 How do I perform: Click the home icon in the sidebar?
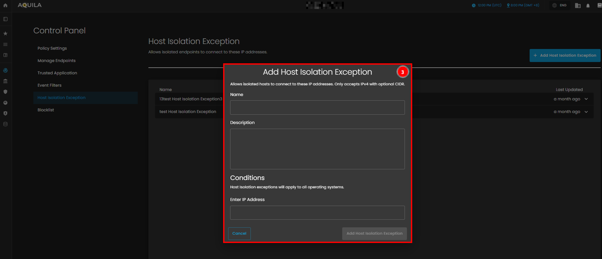coord(5,5)
